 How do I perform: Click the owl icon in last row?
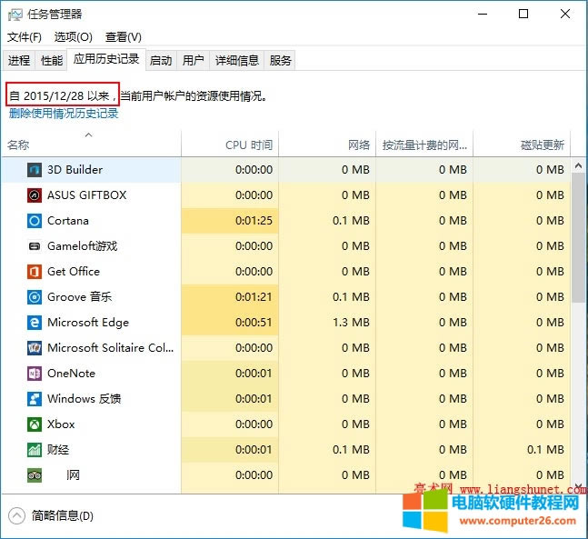click(35, 475)
